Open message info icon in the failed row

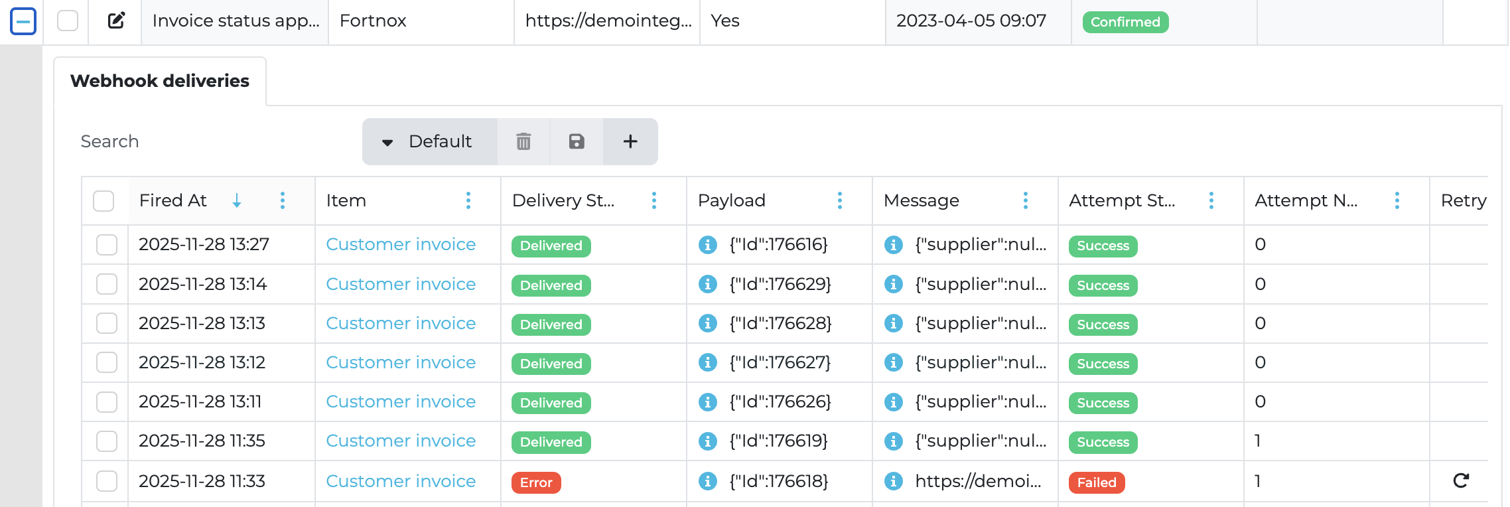click(x=894, y=481)
